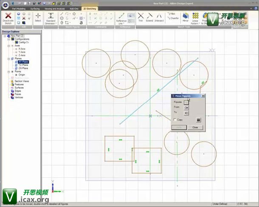
Task: Open the Viewing and Analysis tab
Action: click(55, 9)
